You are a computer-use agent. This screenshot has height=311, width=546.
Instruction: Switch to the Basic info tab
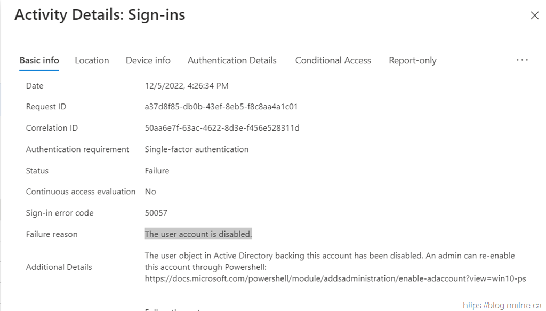coord(39,60)
